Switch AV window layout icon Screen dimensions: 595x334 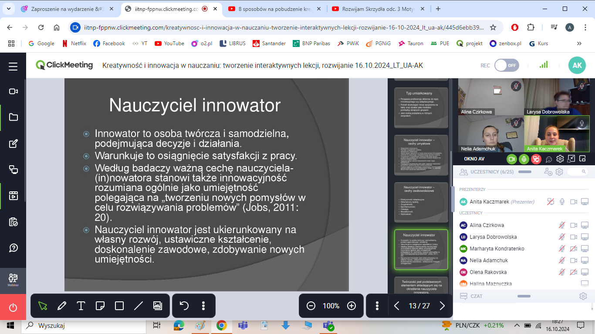coord(583,159)
